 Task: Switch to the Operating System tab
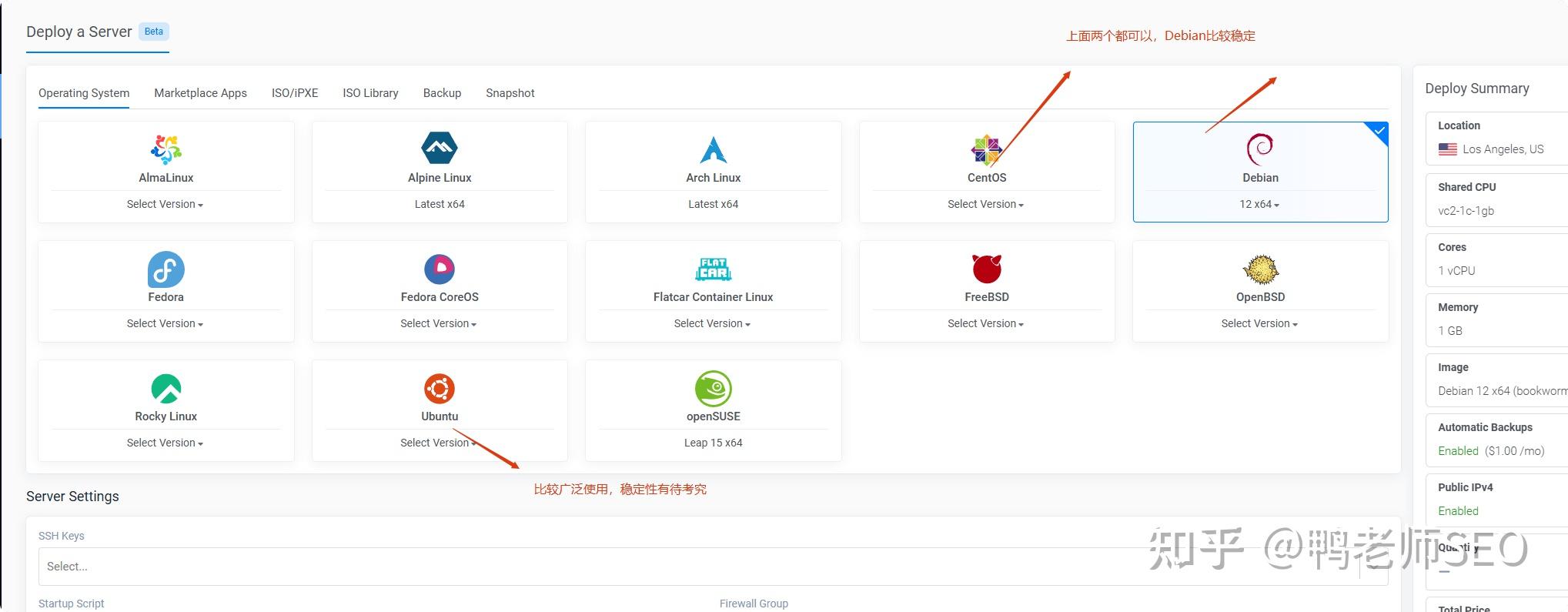pos(84,93)
